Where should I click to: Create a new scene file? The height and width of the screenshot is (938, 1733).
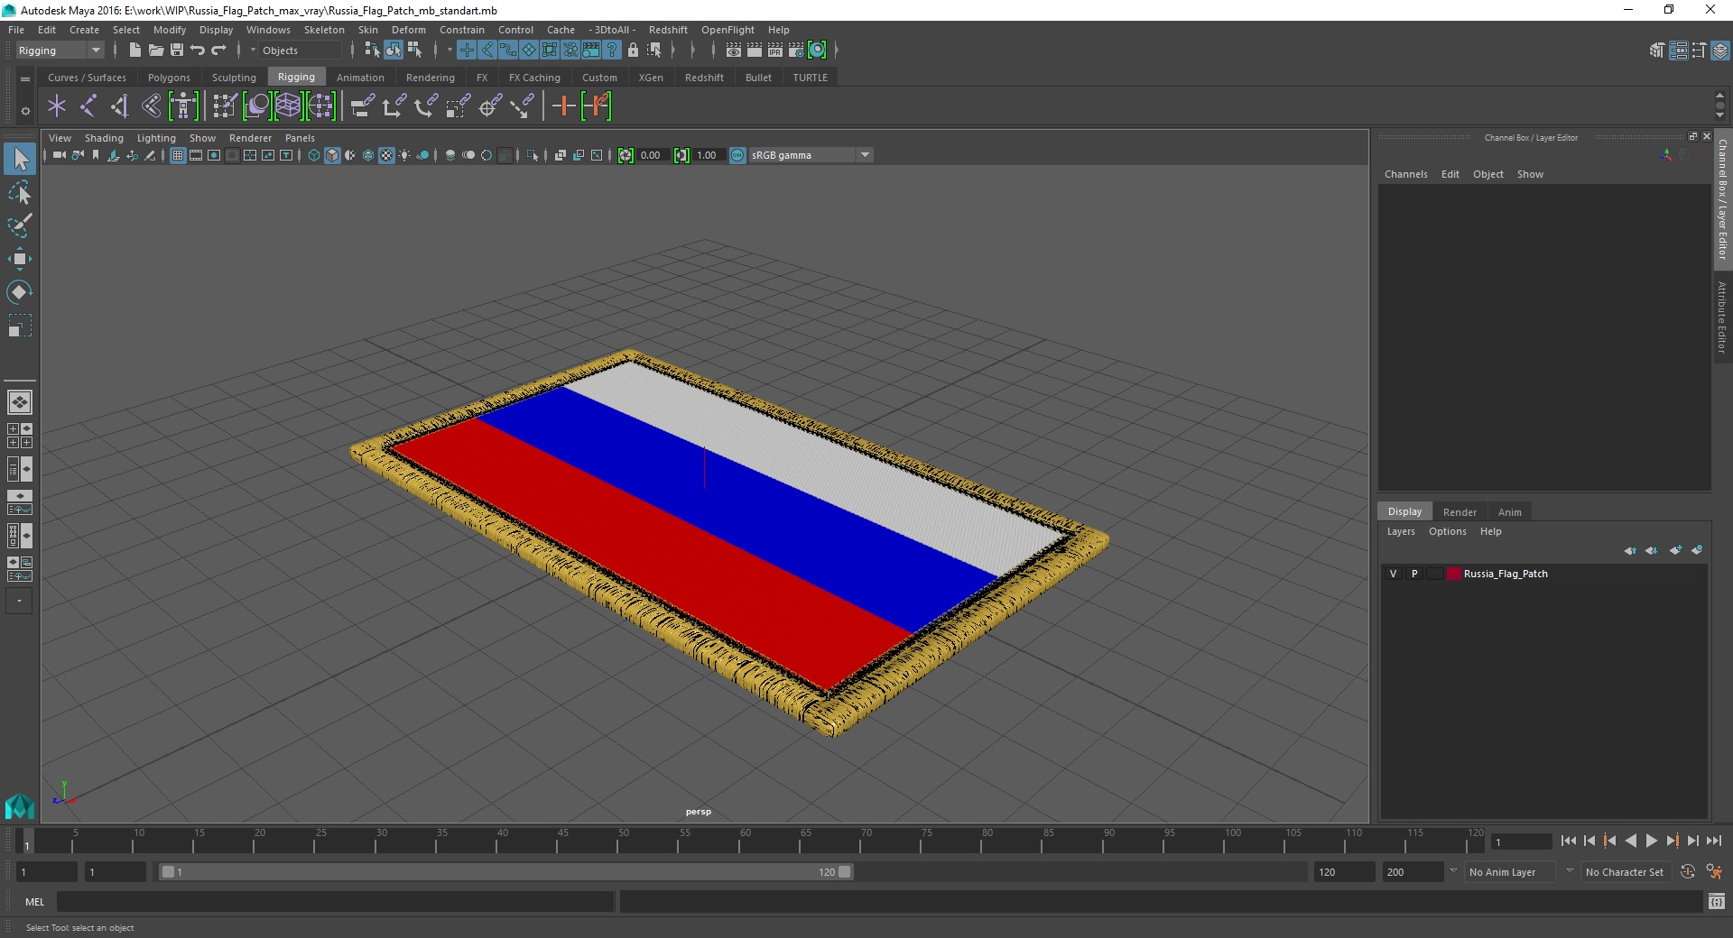pos(135,51)
